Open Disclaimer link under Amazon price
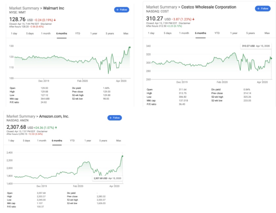 (x=41, y=131)
